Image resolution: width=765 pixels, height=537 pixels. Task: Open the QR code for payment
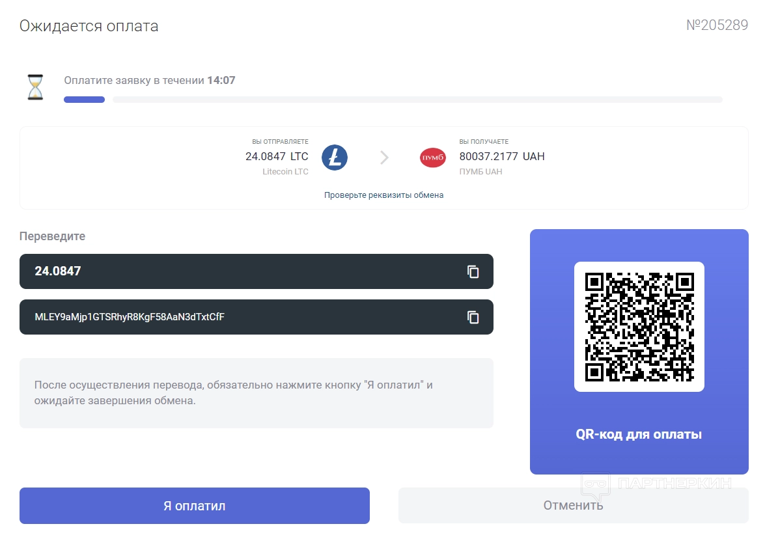click(x=639, y=327)
